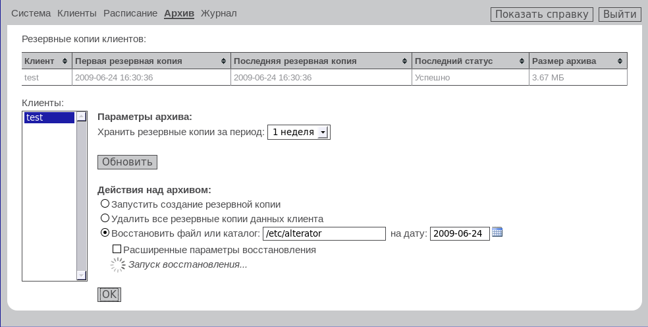Expand the retention period dropdown

pos(322,133)
